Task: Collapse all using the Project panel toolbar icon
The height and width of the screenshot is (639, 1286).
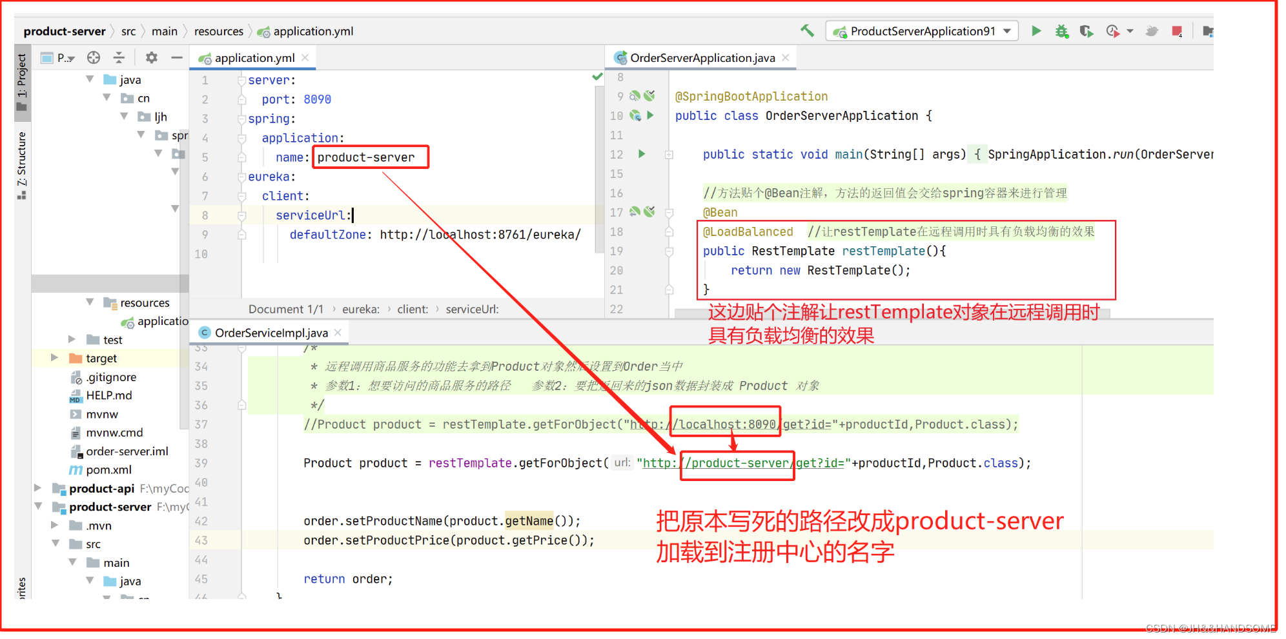Action: coord(119,57)
